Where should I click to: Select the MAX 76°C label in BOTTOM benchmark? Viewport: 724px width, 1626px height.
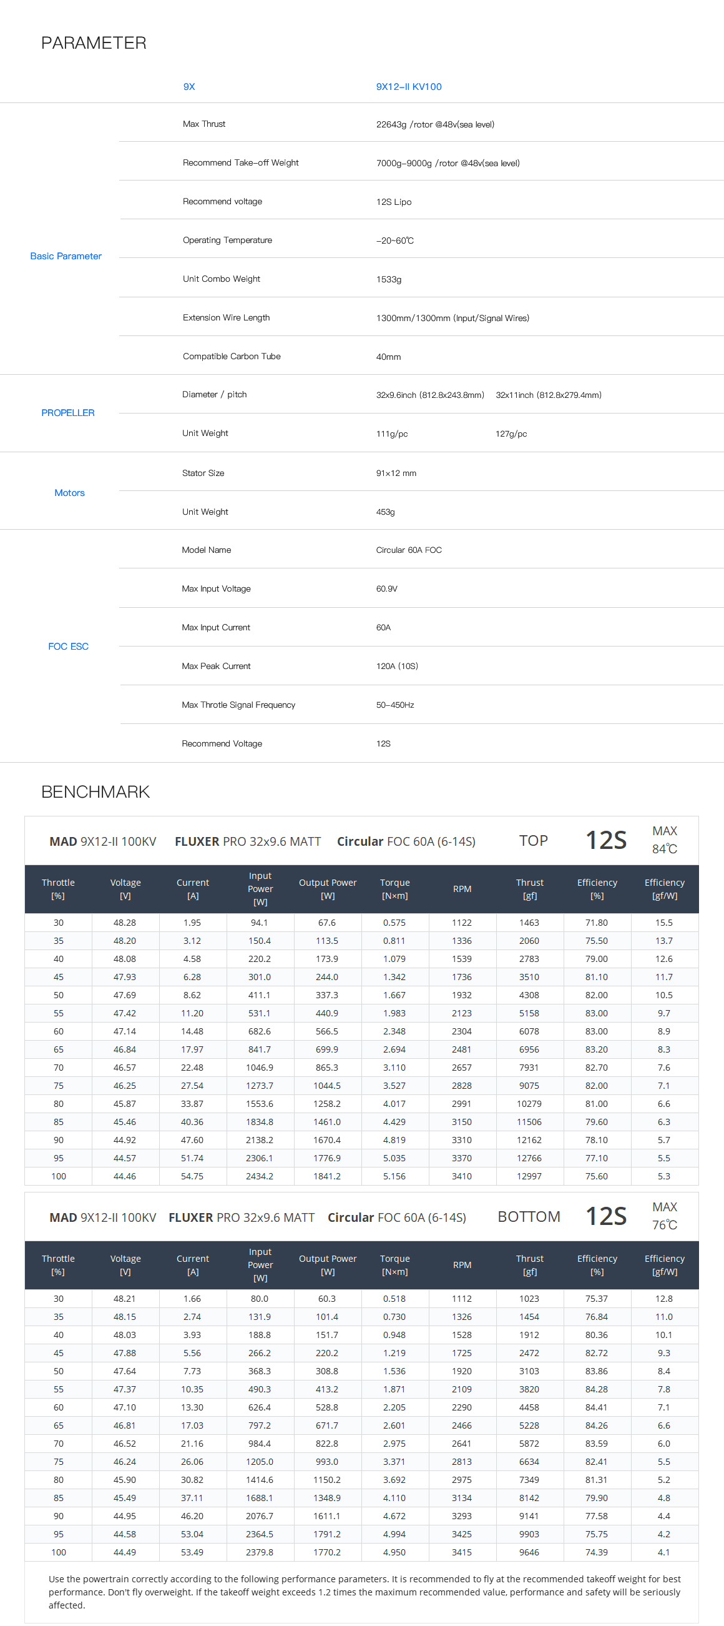[664, 1215]
